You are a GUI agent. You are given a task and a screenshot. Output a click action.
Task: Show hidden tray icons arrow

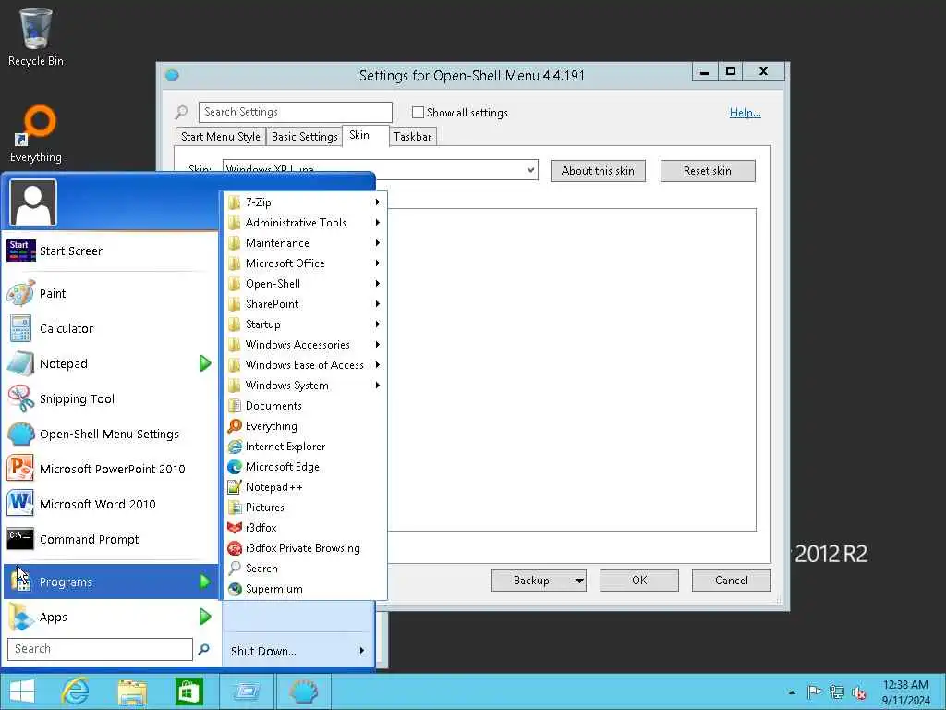792,692
